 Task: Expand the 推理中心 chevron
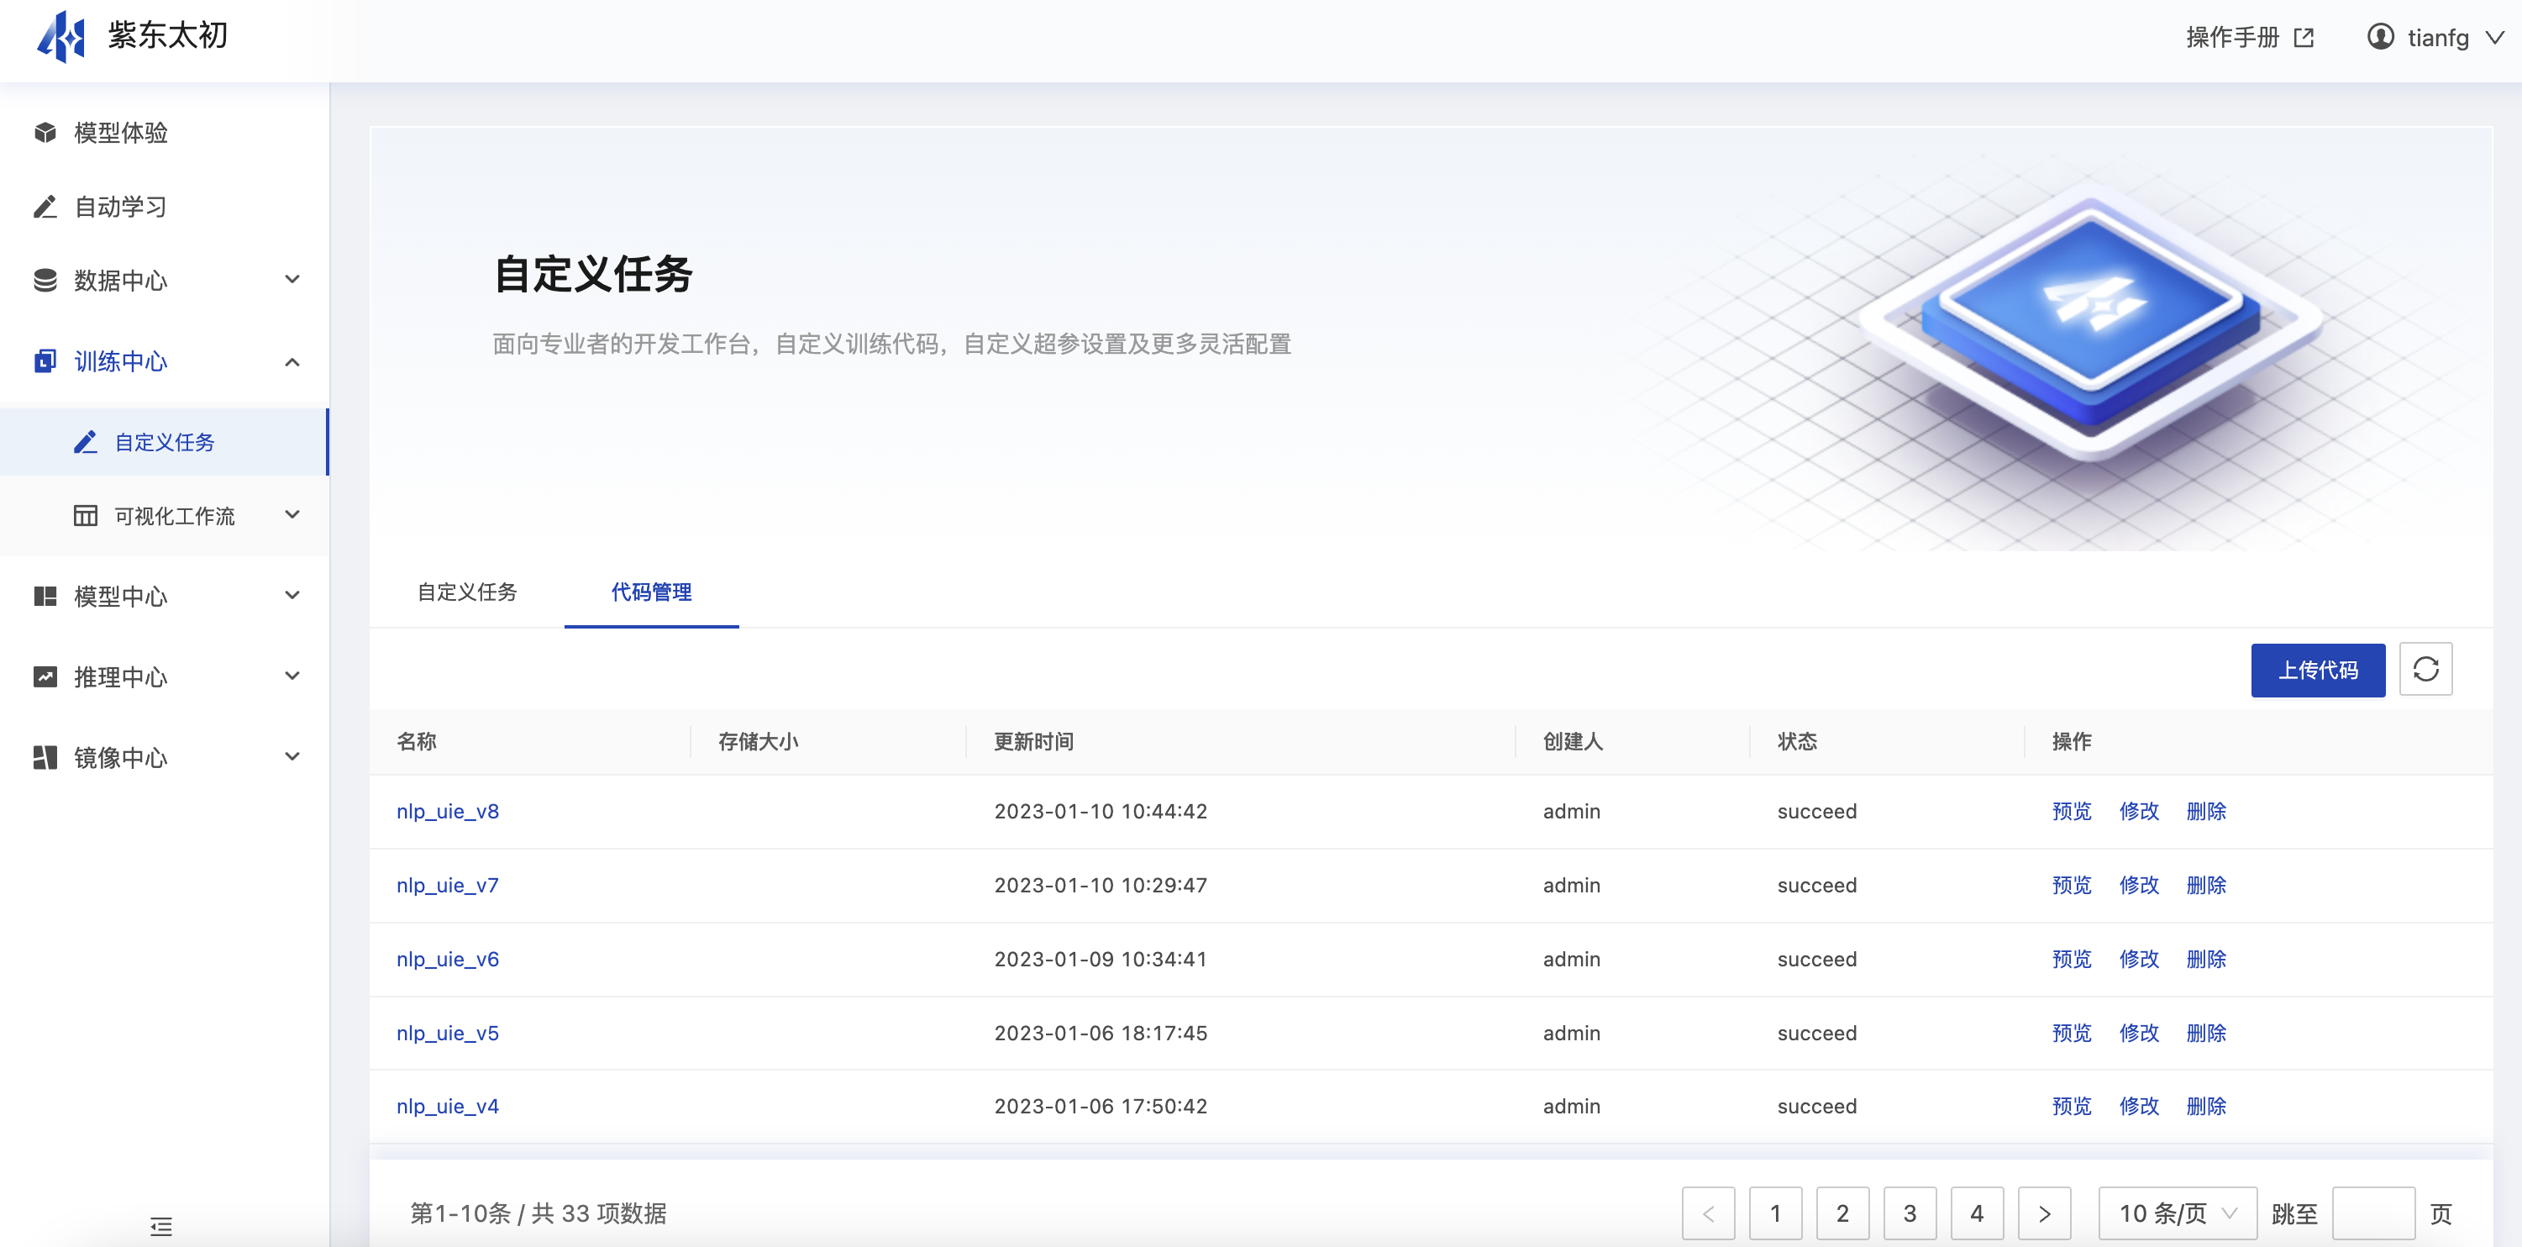click(x=292, y=676)
